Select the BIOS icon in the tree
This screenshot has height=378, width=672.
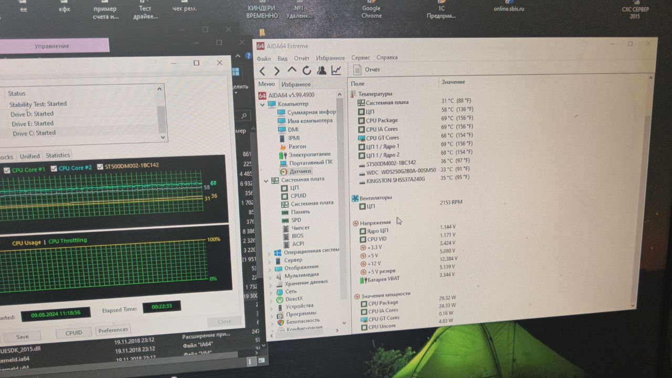286,236
